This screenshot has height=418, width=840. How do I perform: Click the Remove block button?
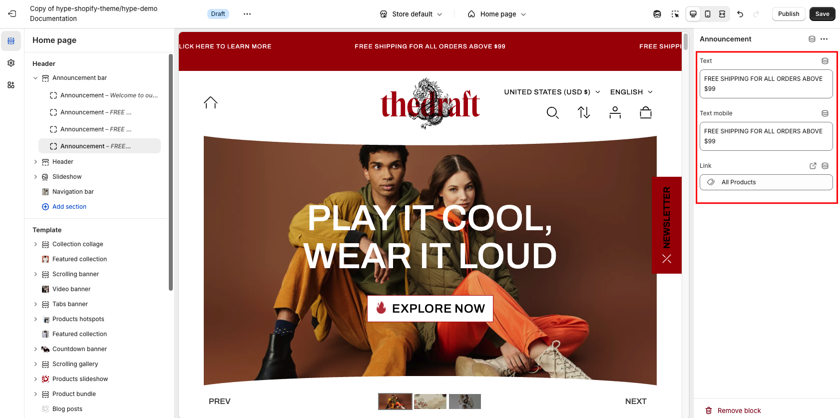point(733,411)
